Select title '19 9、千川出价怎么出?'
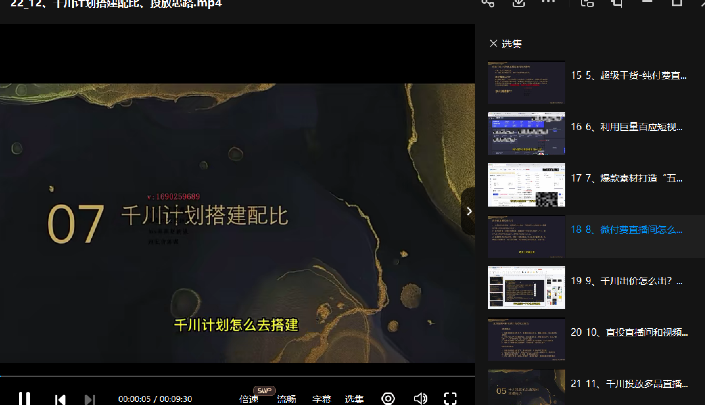 point(627,281)
